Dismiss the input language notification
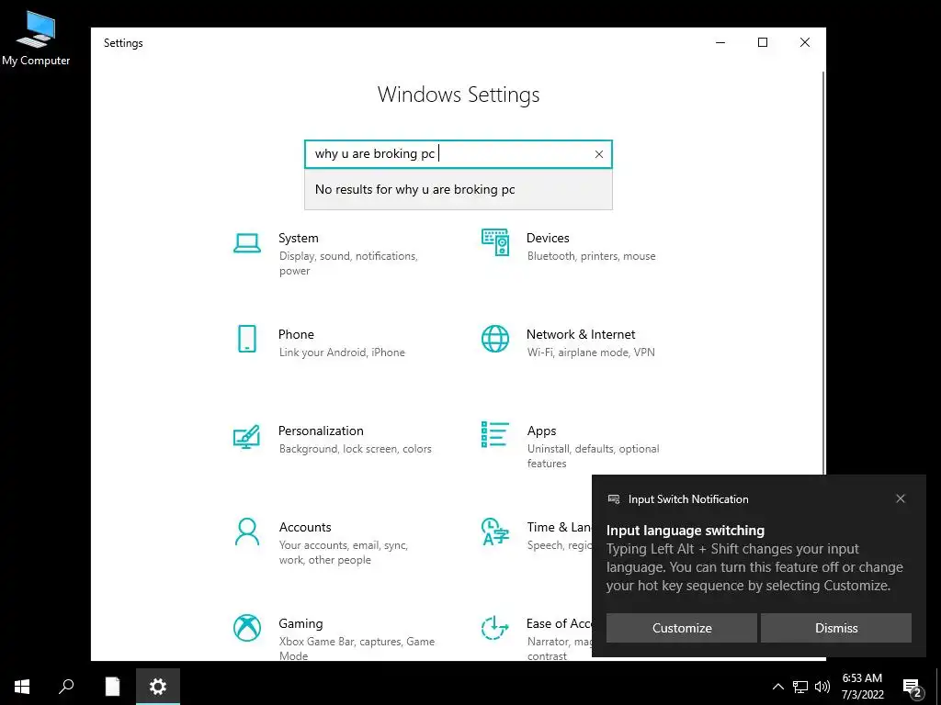The height and width of the screenshot is (705, 941). (836, 628)
